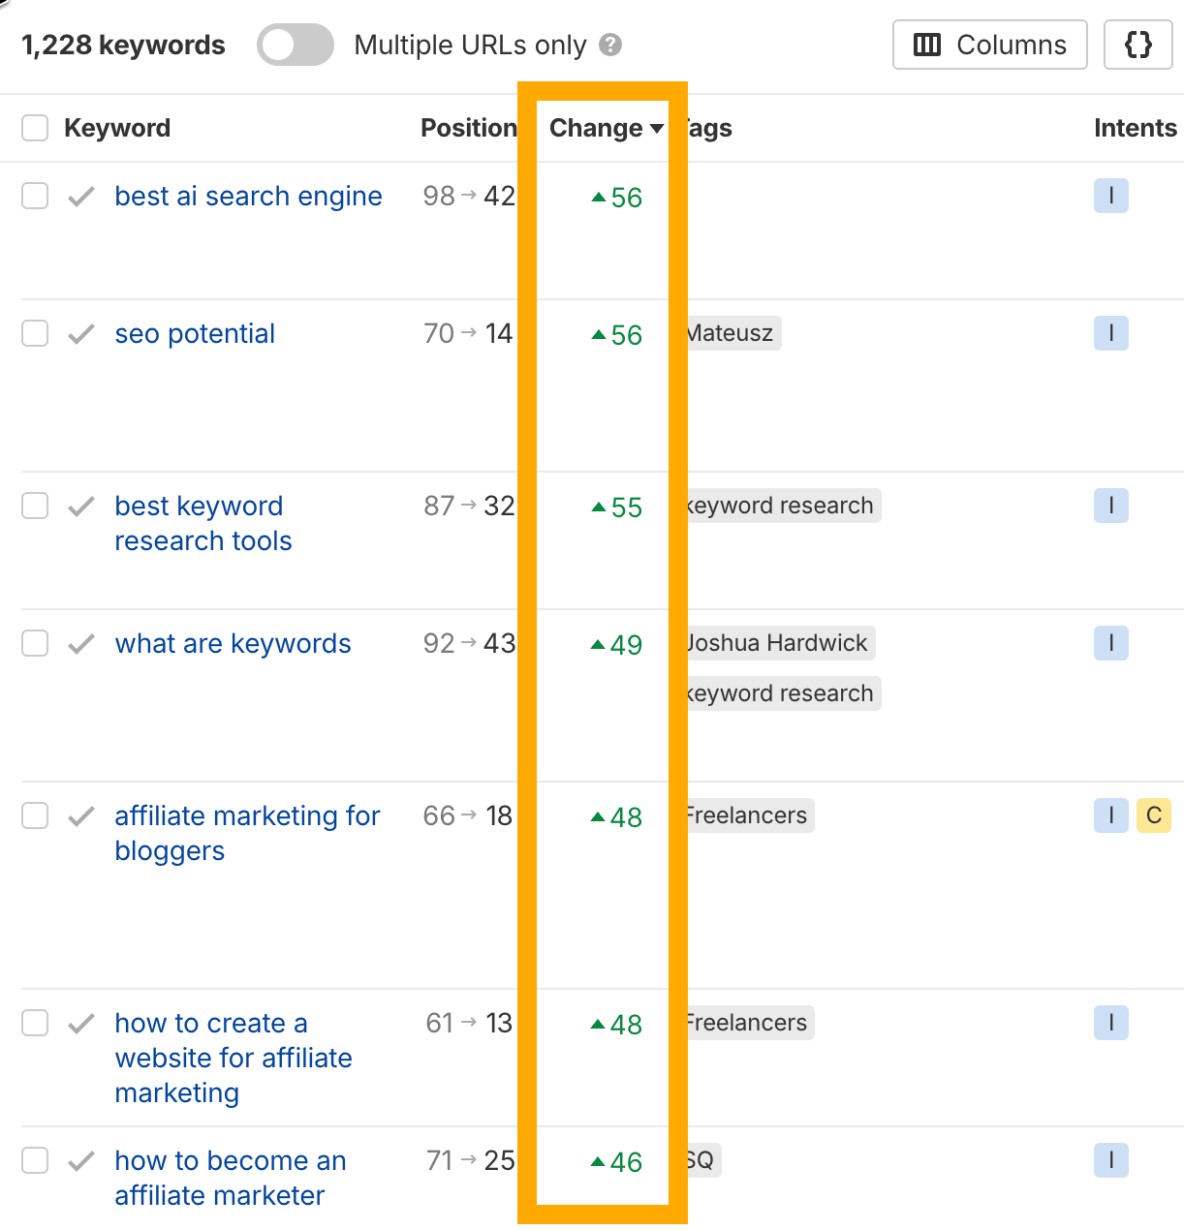Screen dimensions: 1184x1230
Task: Select checkbox for how to become an affiliate marketer
Action: coord(35,1160)
